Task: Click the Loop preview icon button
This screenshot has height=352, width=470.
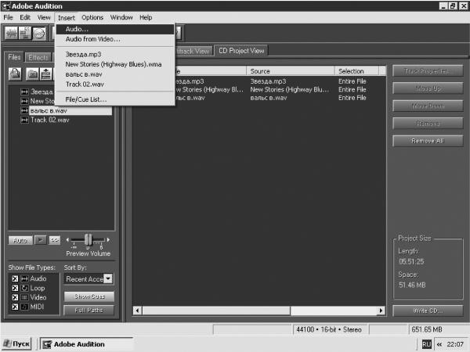Action: [55, 240]
